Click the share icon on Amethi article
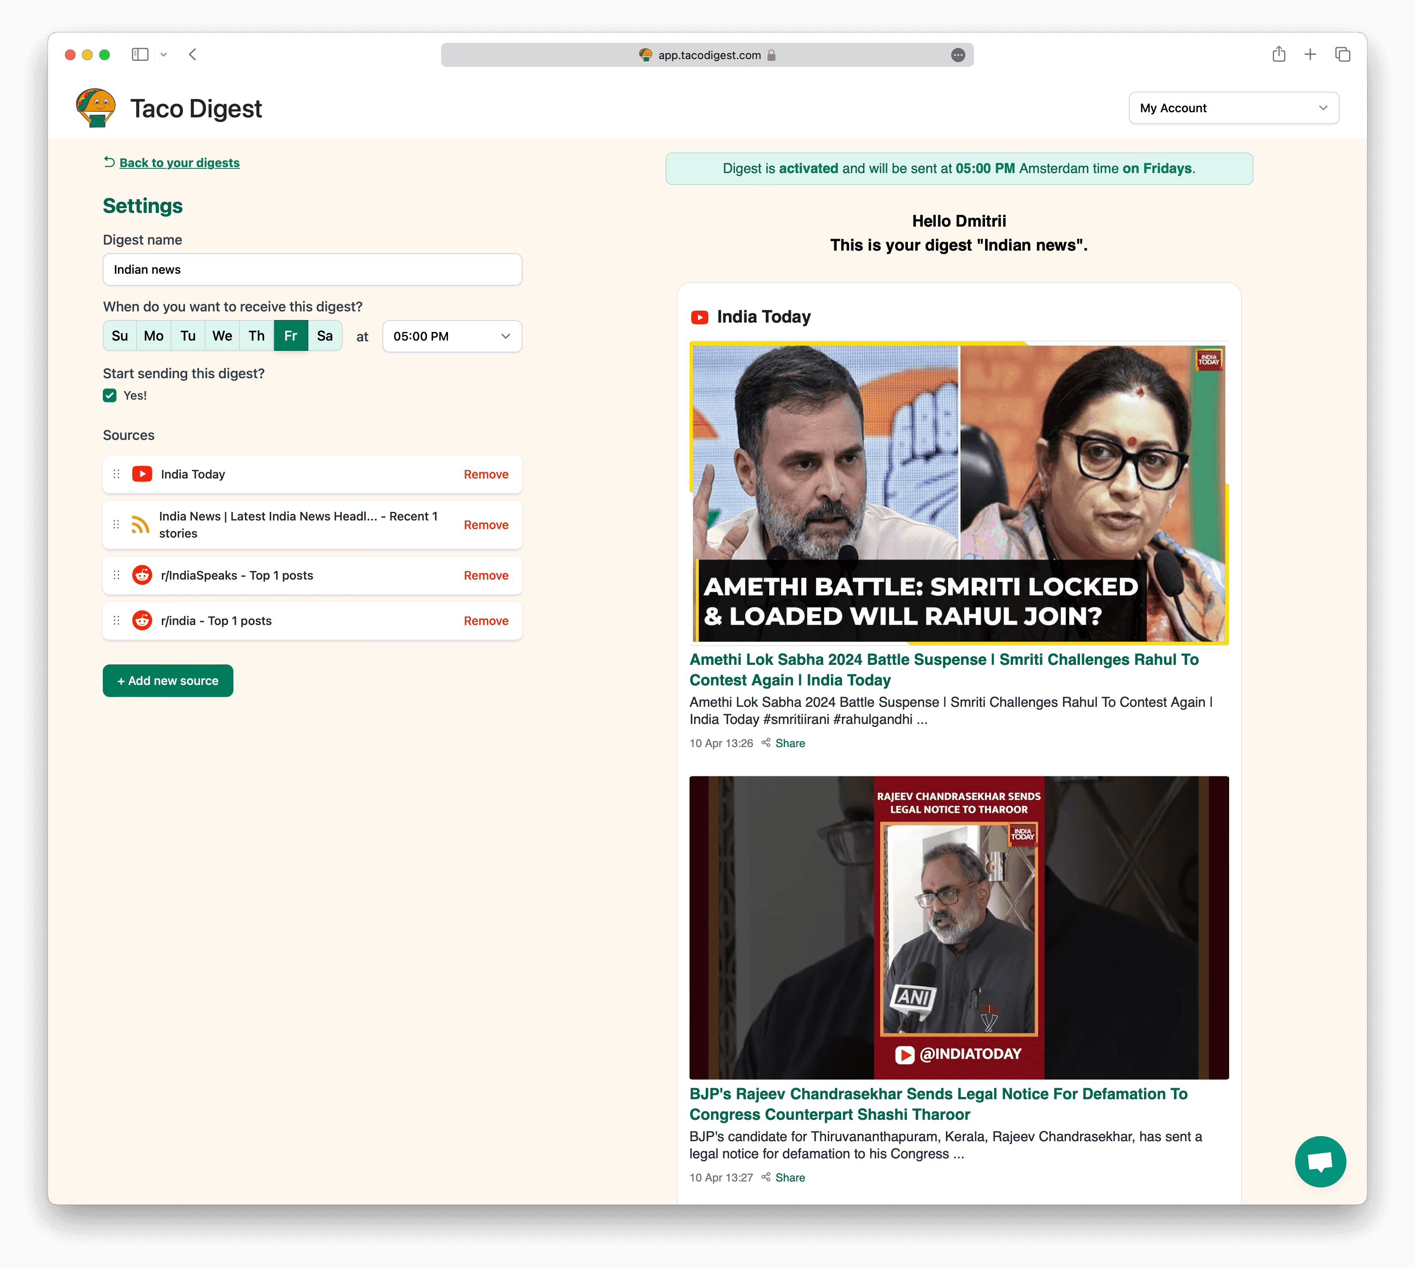Viewport: 1415px width, 1268px height. 766,743
